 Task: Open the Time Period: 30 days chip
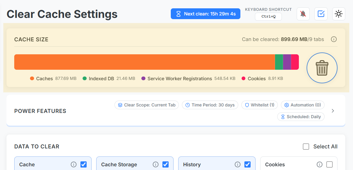pos(210,105)
